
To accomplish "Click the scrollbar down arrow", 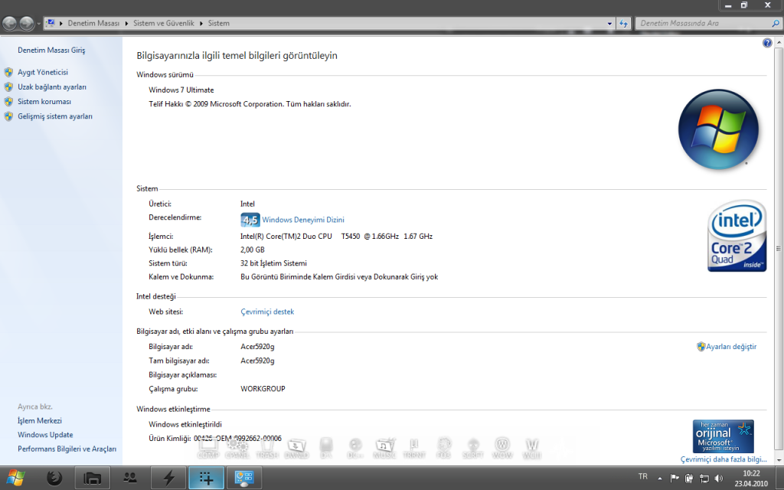I will tap(779, 459).
